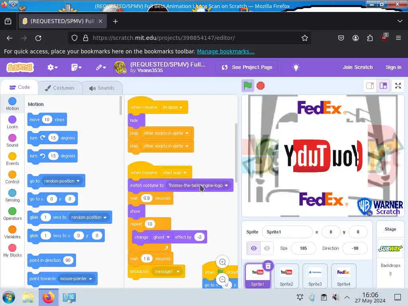
Task: Click the point in direction 90 block
Action: tap(51, 260)
